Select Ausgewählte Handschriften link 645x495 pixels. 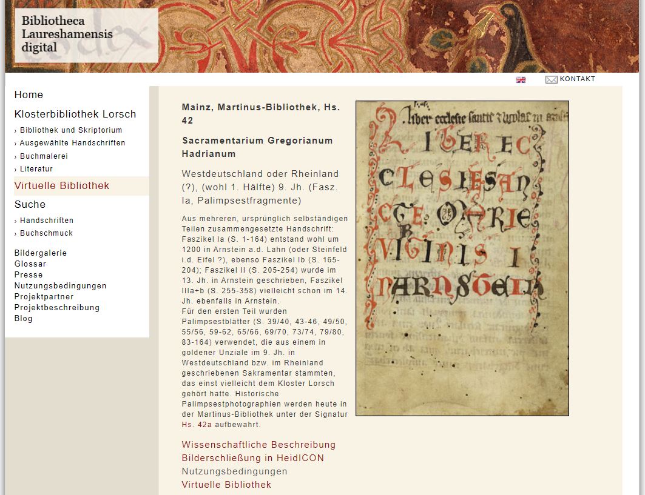(72, 143)
